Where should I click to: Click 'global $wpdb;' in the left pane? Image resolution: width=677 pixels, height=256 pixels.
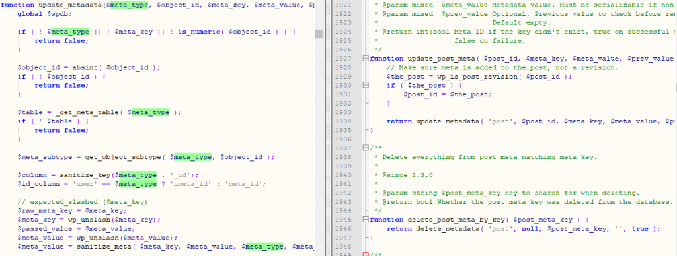coord(44,14)
